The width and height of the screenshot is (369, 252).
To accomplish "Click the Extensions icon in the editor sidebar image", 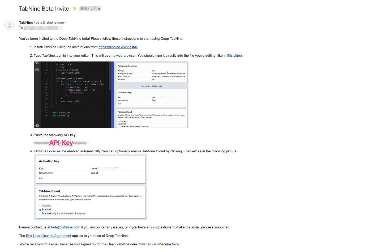I will tap(37, 69).
